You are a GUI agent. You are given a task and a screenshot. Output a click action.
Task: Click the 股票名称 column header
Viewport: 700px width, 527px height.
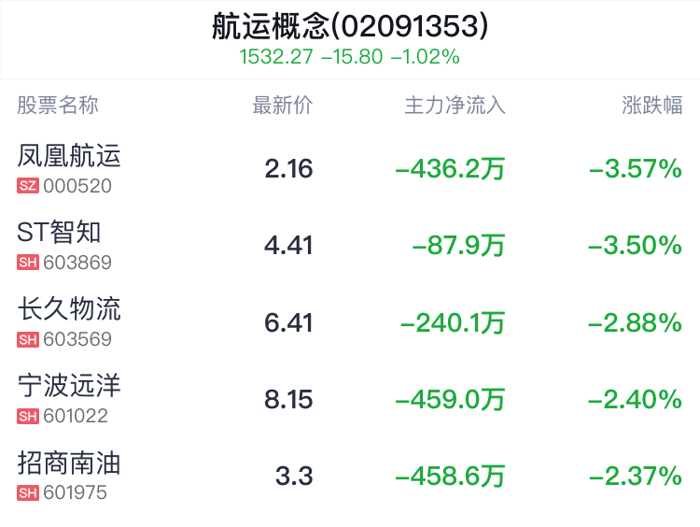(58, 106)
